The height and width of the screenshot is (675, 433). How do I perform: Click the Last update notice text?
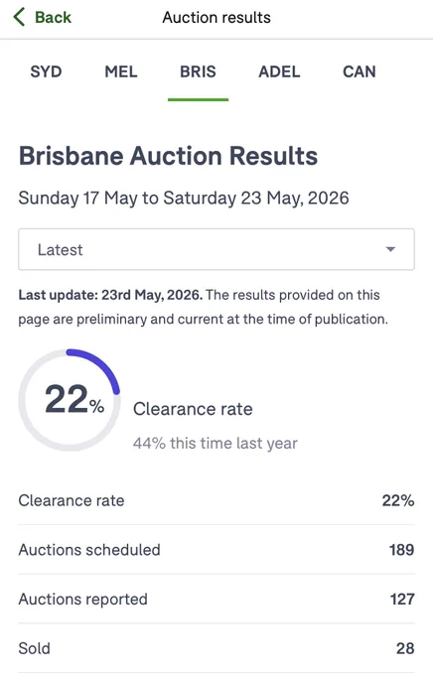pyautogui.click(x=203, y=307)
